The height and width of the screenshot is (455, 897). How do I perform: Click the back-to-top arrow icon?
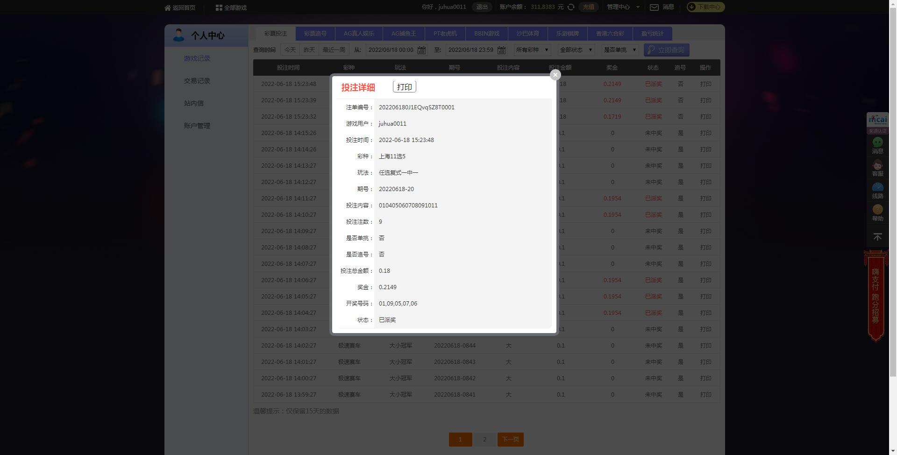[x=877, y=237]
